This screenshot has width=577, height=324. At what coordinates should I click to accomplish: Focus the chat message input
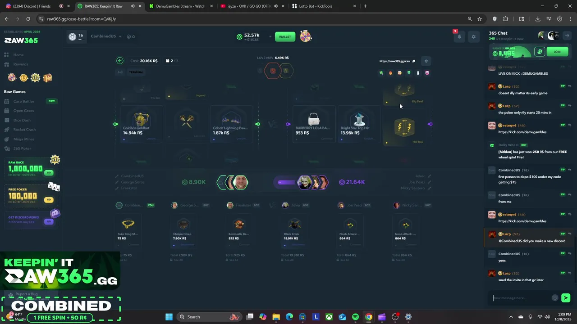click(521, 298)
